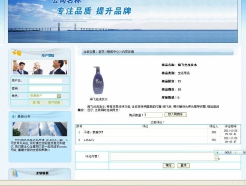Click the comment text '不错，我喜欢!'
Screen dimensions: 246x186
pos(93,132)
